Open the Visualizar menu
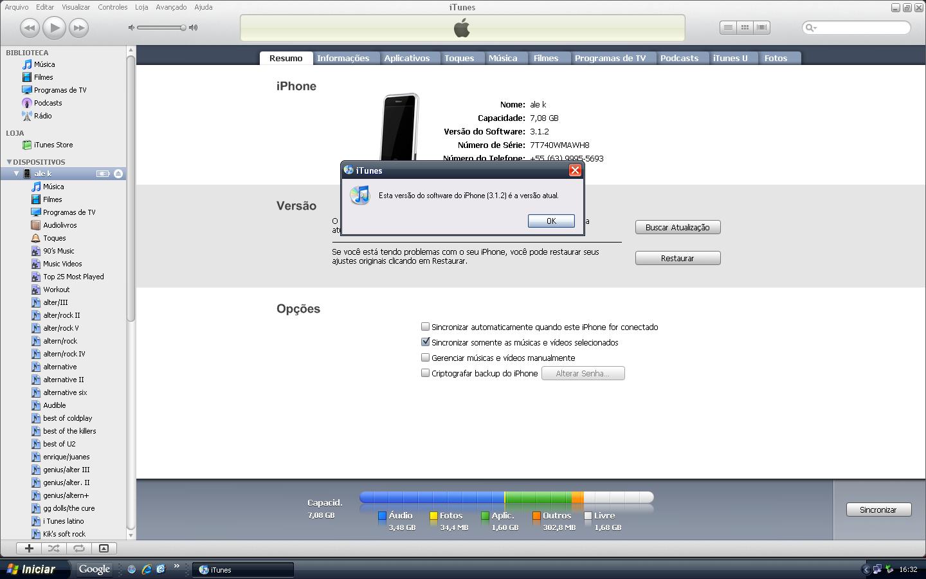 tap(76, 7)
